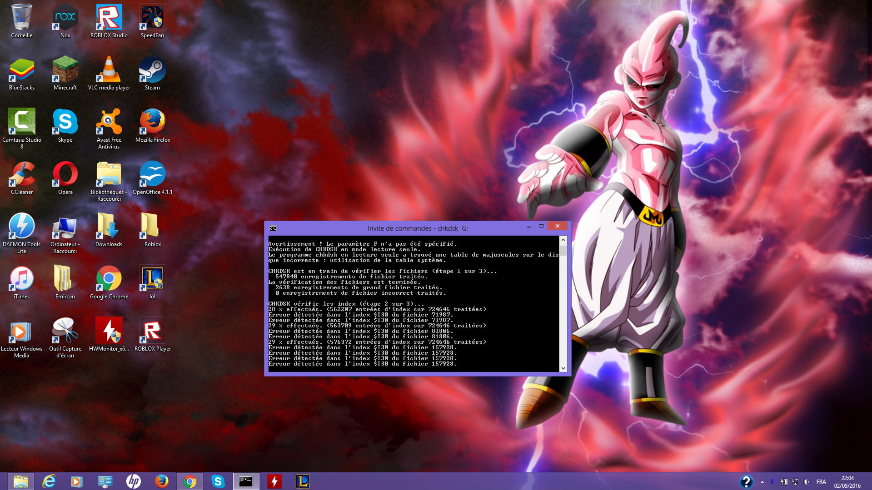
Task: Open the Corbeille recycle bin icon
Action: [21, 21]
